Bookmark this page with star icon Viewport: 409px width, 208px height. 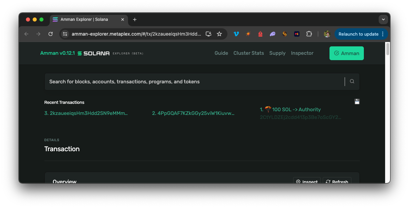coord(219,34)
